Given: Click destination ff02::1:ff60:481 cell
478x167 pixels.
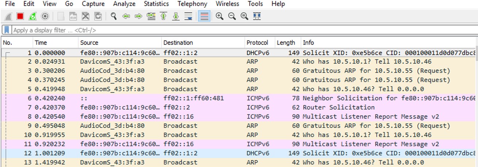Looking at the screenshot, I should coord(194,98).
